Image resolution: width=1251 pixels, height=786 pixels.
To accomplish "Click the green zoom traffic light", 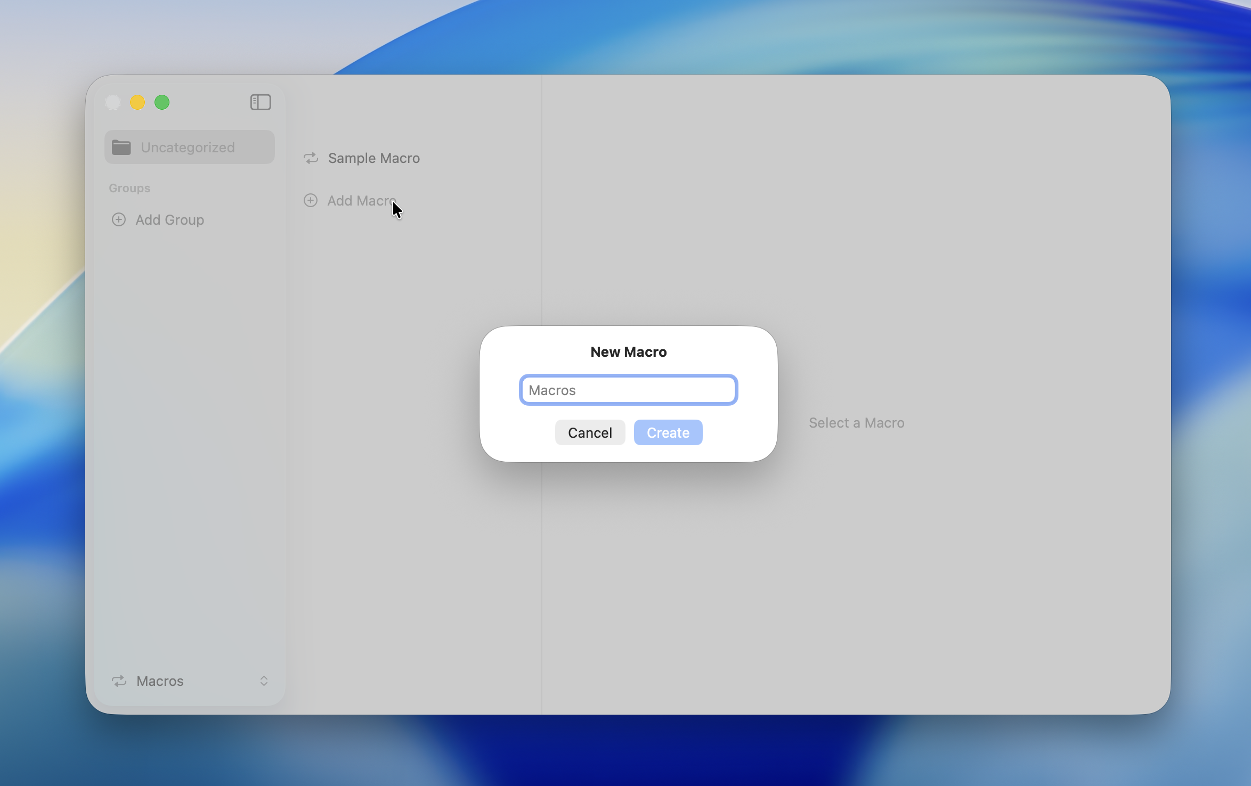I will [162, 102].
